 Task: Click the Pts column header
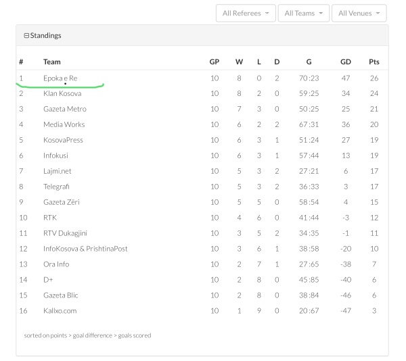(374, 62)
